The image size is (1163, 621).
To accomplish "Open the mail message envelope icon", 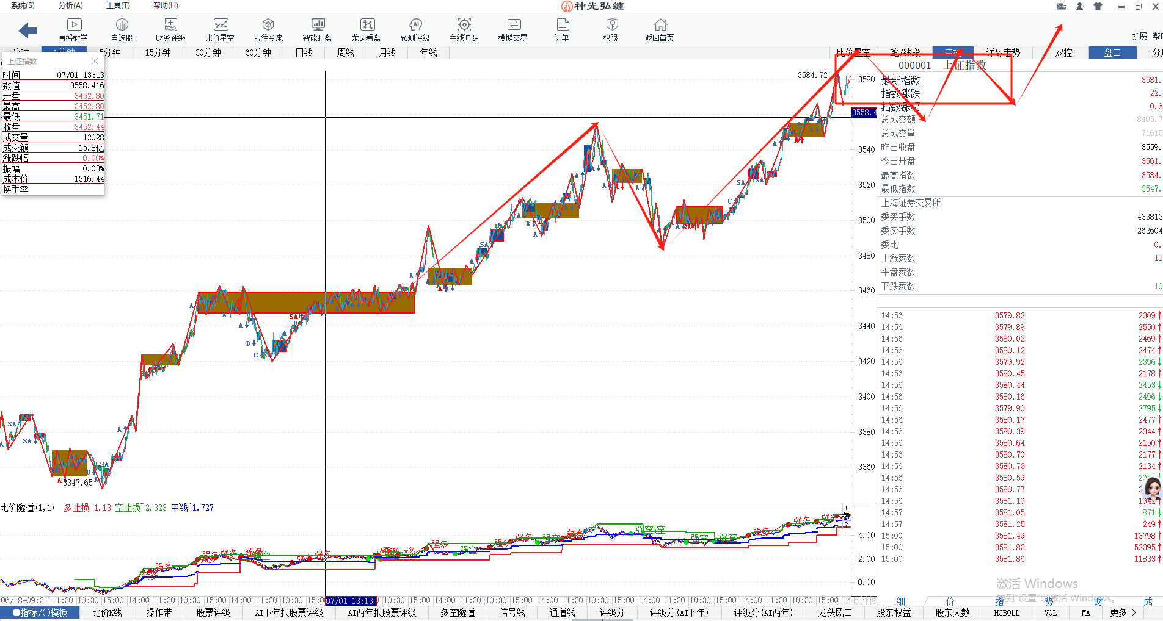I will pos(1061,6).
